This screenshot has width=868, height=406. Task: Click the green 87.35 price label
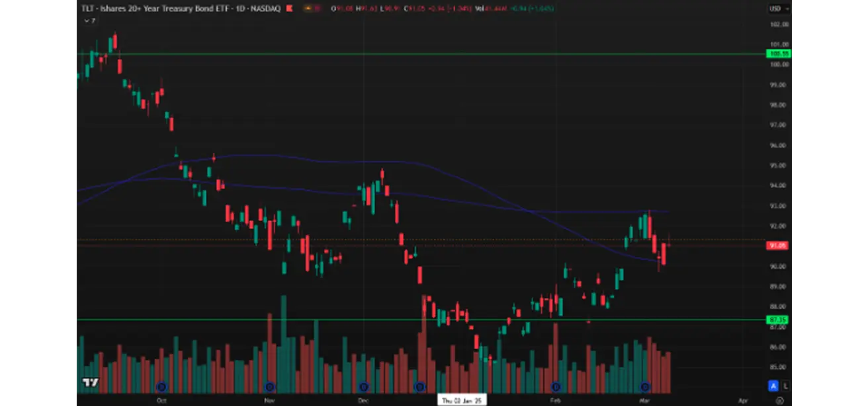[x=778, y=320]
